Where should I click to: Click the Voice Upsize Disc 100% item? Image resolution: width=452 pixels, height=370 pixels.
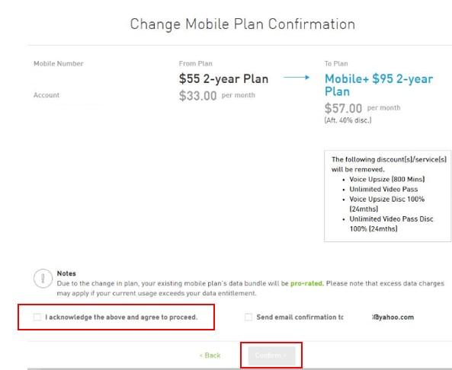(387, 204)
